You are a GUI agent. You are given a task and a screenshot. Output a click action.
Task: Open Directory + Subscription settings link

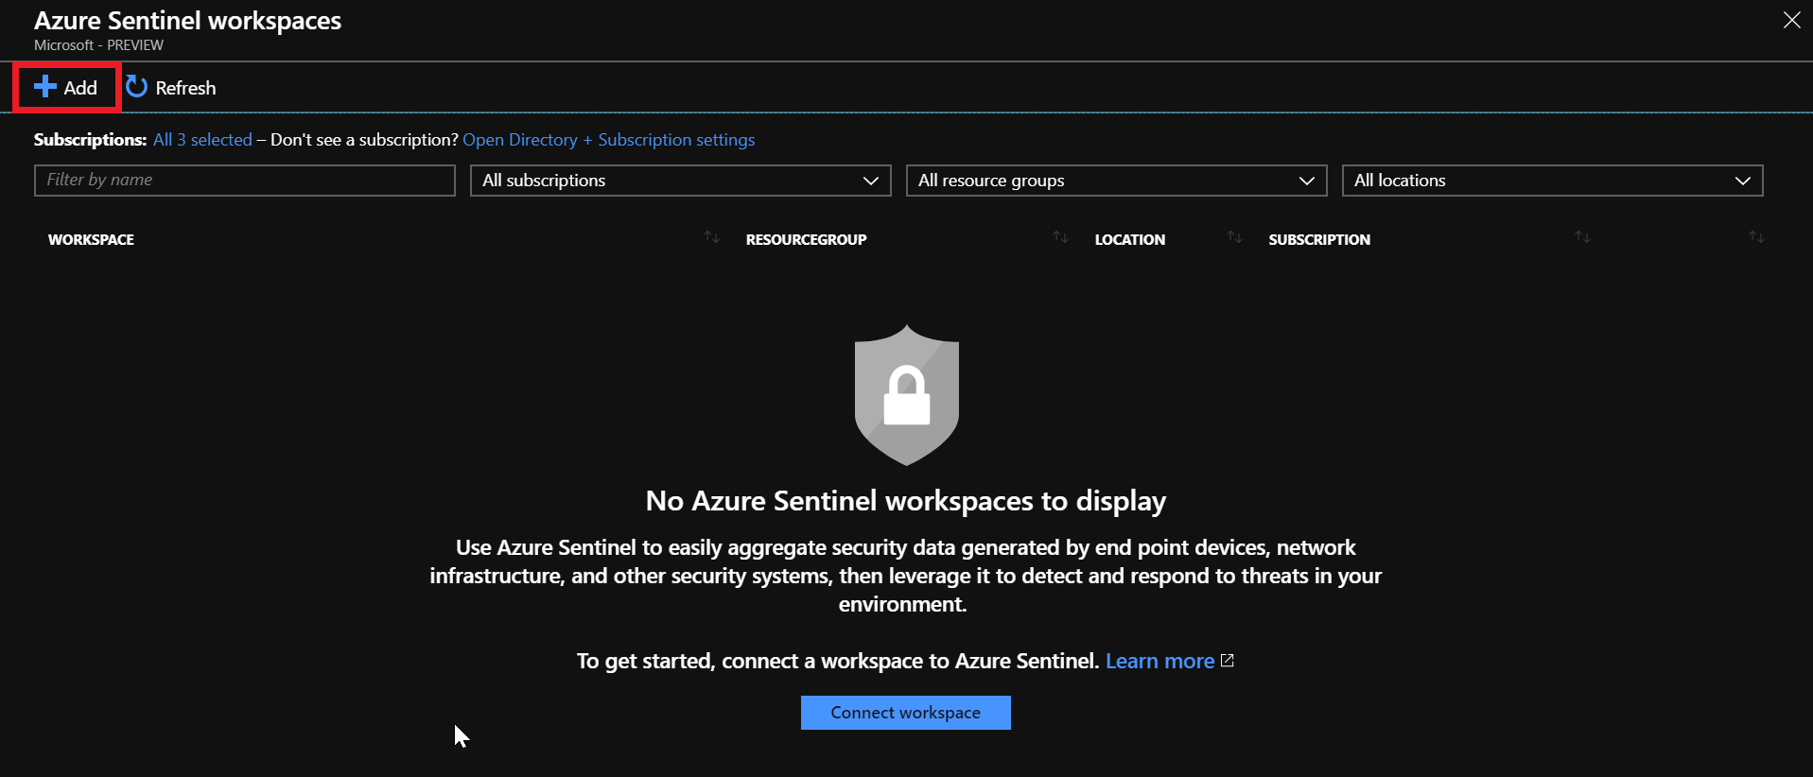point(609,140)
